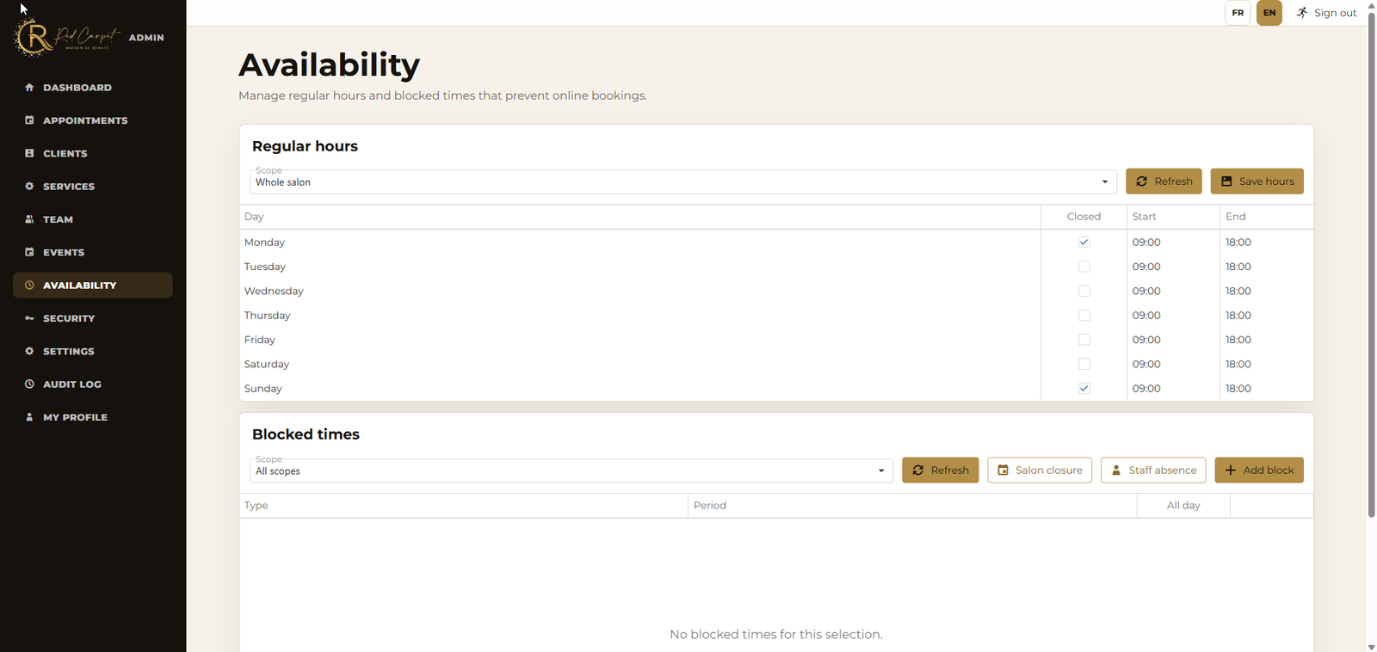Tick the Wednesday closed checkbox
1377x652 pixels.
point(1084,291)
